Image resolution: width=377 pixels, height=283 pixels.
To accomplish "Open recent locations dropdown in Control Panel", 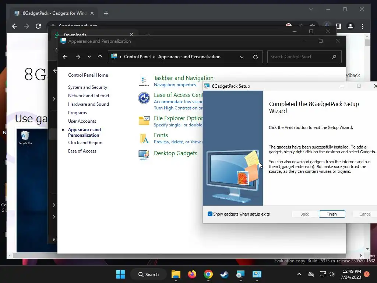I will 89,57.
